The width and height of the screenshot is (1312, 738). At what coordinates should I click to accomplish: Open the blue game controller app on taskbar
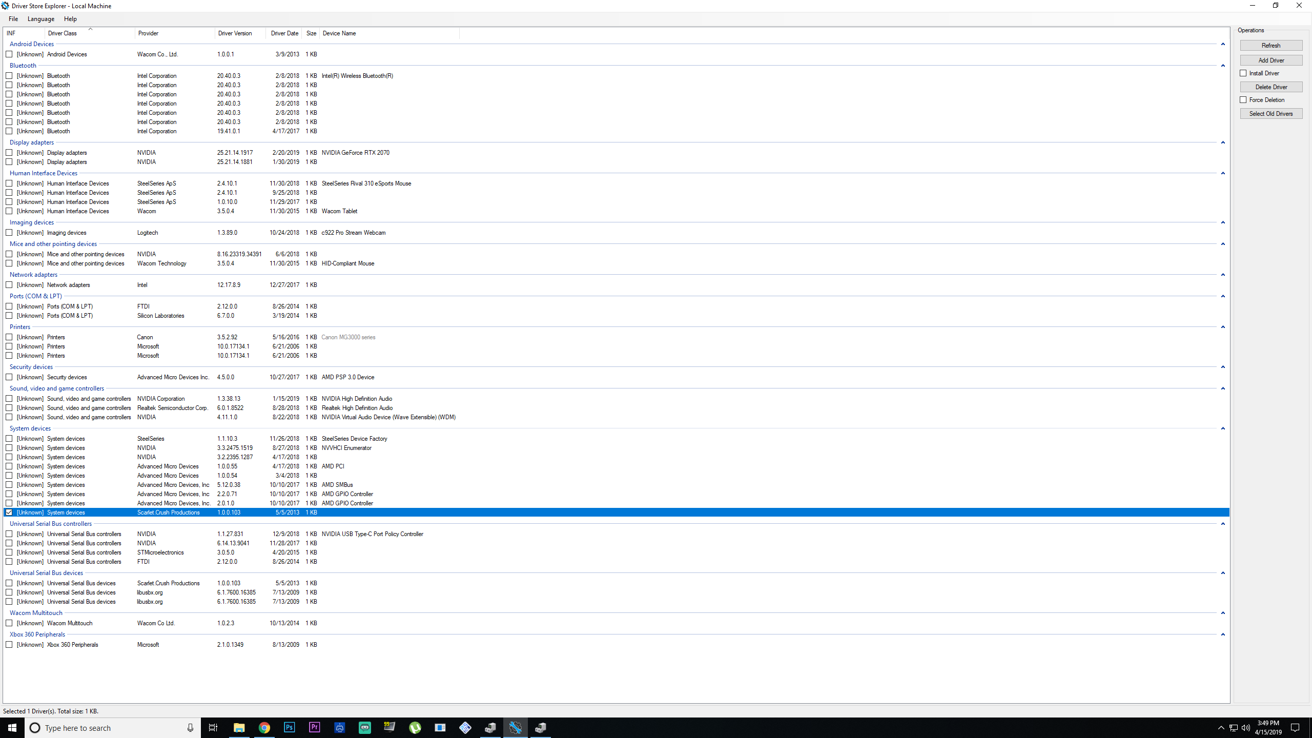(339, 728)
